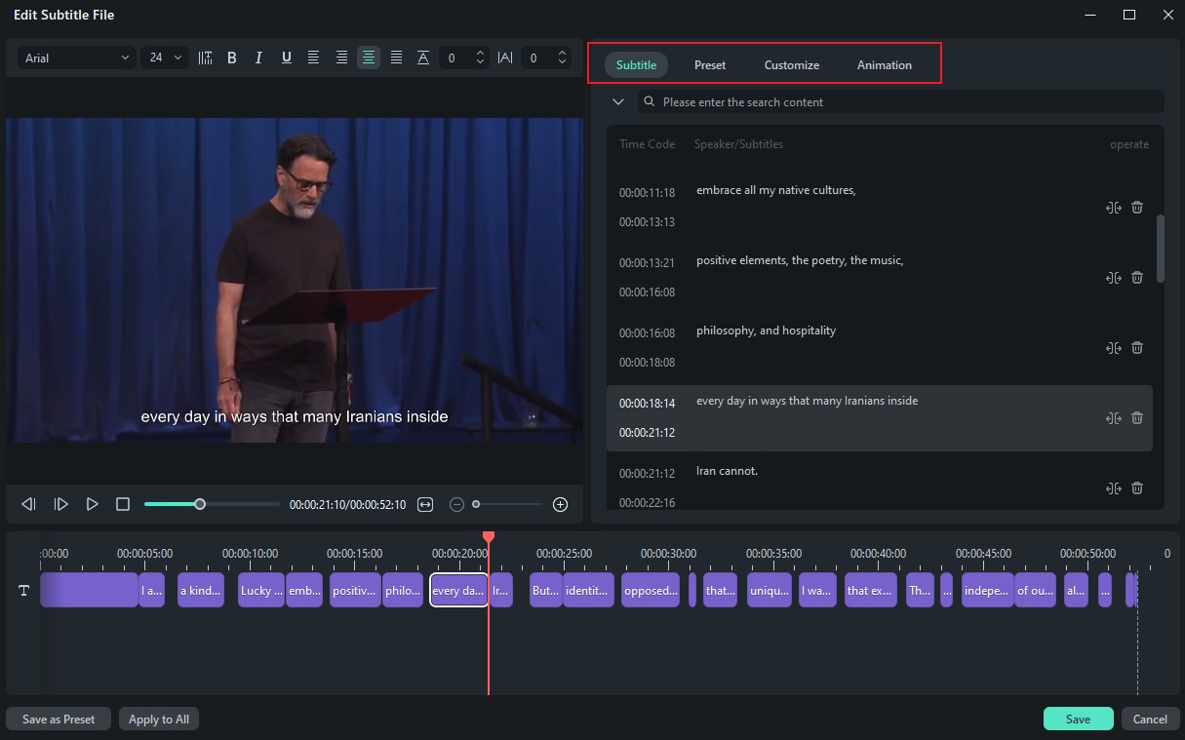The image size is (1185, 740).
Task: Step back to the previous frame
Action: coord(28,504)
